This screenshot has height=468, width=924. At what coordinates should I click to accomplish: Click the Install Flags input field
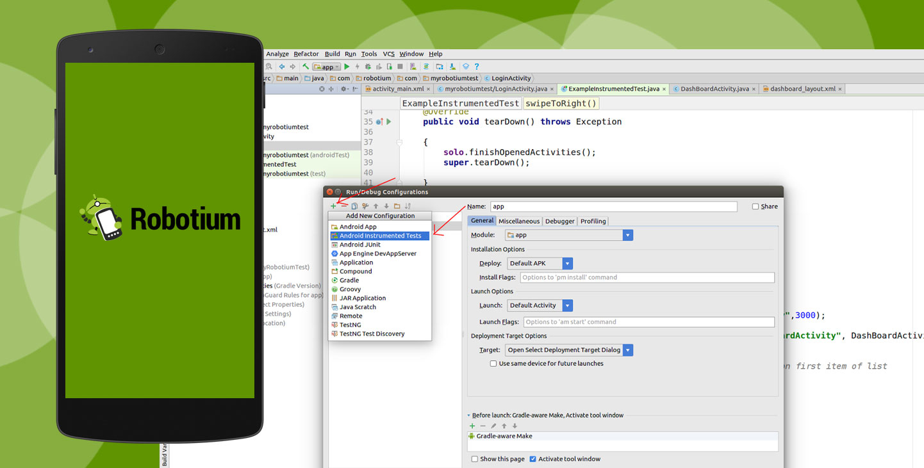pyautogui.click(x=647, y=277)
